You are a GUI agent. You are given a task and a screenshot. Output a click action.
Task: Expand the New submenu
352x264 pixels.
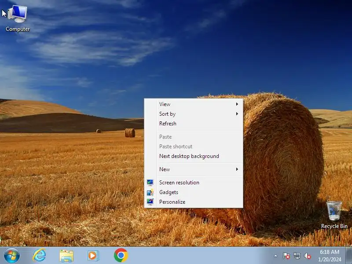point(194,169)
